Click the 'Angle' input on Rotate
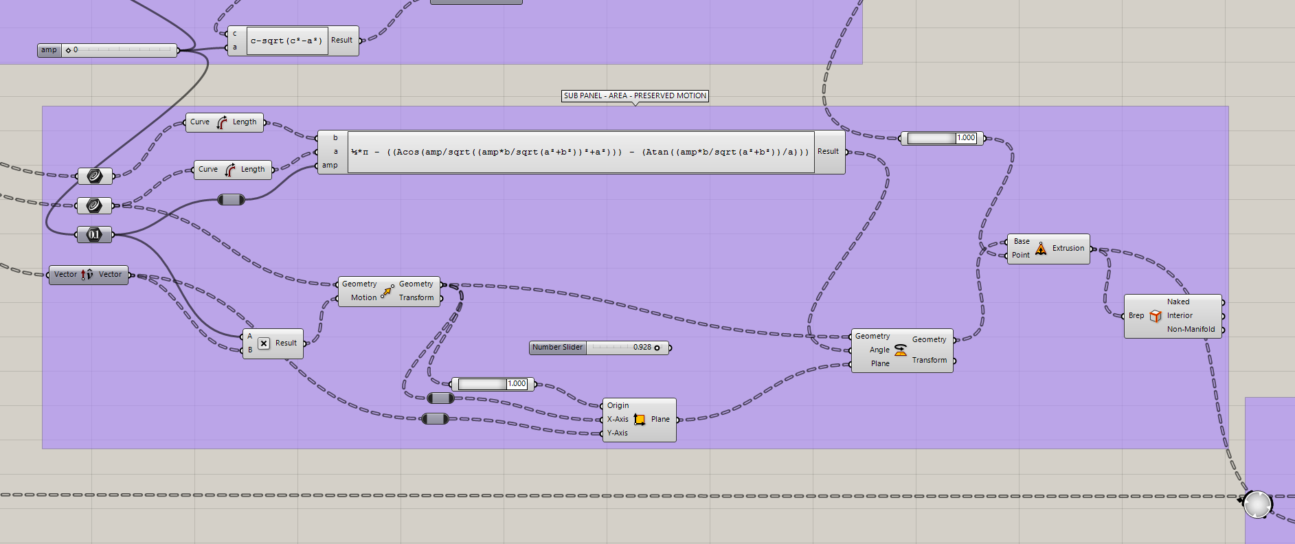Viewport: 1295px width, 544px height. click(x=879, y=350)
